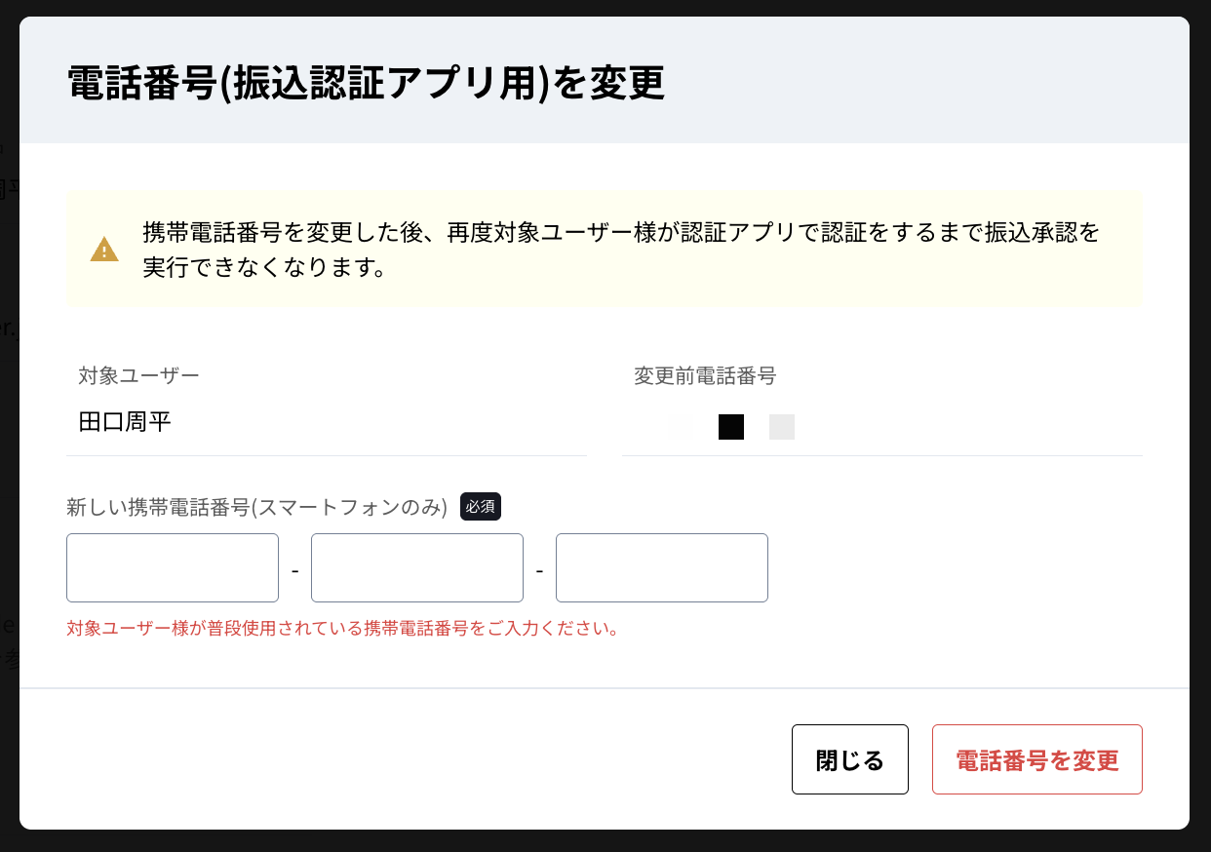Click the 必須 required badge

(x=481, y=507)
